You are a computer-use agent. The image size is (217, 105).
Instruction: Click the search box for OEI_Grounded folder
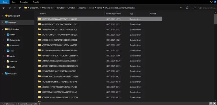click(x=204, y=8)
